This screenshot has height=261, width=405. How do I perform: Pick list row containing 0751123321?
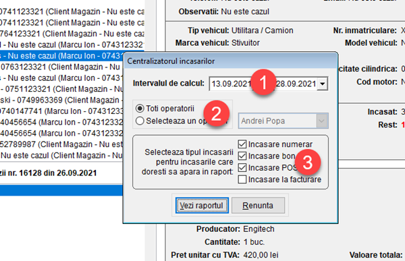coord(61,89)
